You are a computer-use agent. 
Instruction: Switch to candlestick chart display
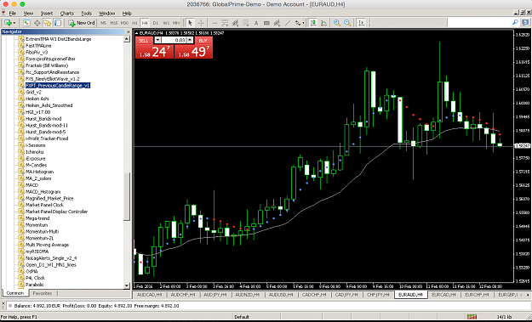(x=313, y=23)
